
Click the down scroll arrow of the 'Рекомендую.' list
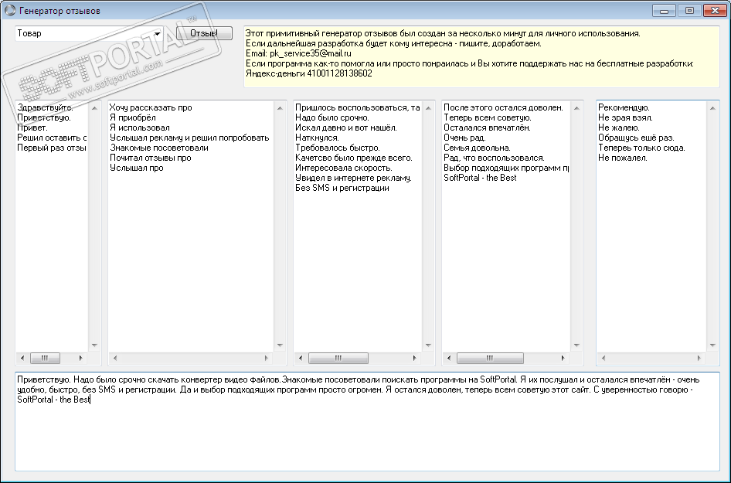[x=712, y=345]
